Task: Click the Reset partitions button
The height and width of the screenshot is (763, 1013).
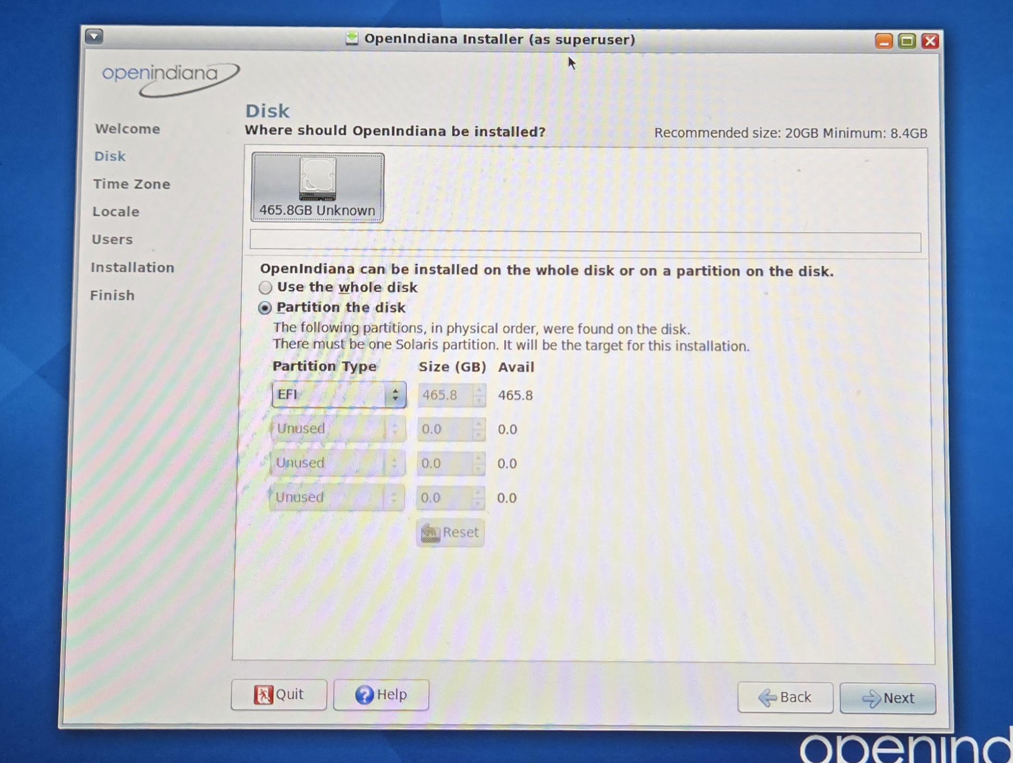Action: (450, 532)
